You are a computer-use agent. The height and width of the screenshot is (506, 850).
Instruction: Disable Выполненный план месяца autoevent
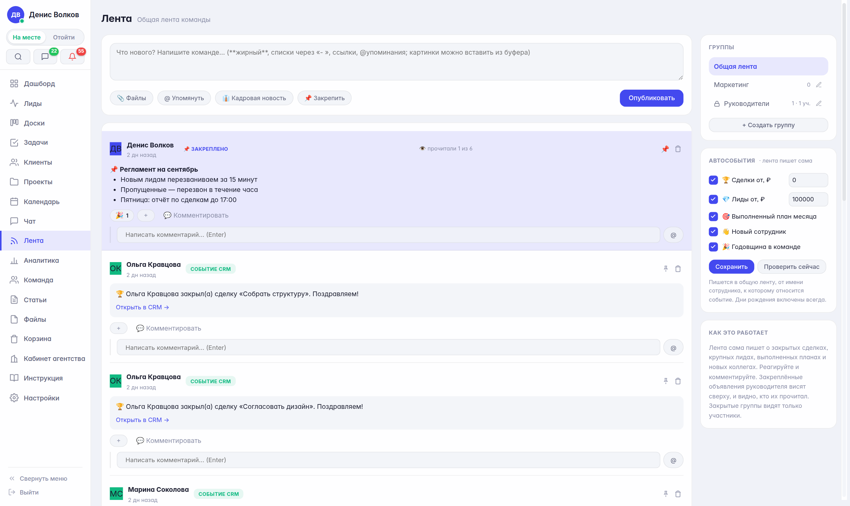pos(713,217)
